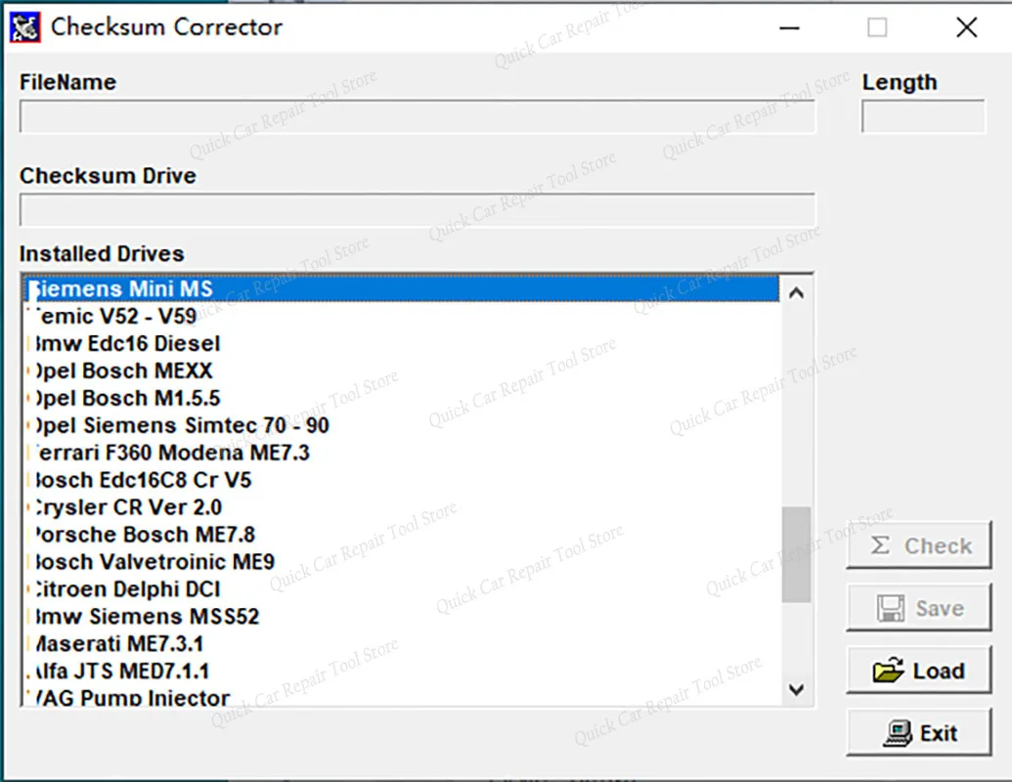This screenshot has height=782, width=1012.
Task: Focus the Length input field
Action: (924, 116)
